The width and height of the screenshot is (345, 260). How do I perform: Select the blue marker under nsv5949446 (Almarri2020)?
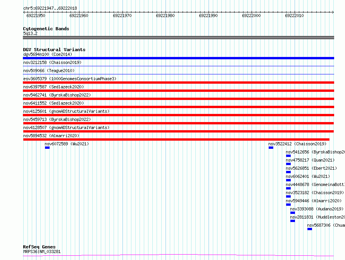tap(288, 205)
